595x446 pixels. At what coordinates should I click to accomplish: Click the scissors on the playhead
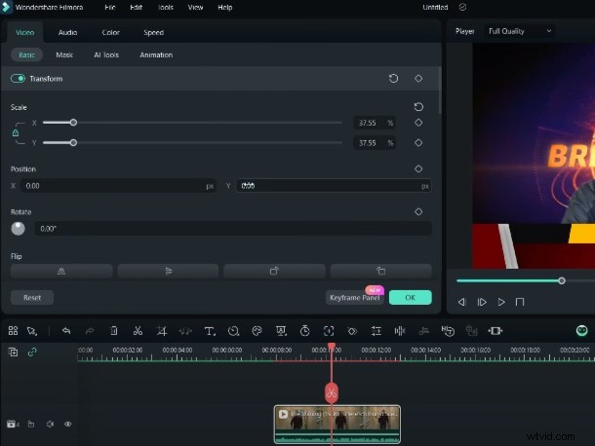click(332, 392)
